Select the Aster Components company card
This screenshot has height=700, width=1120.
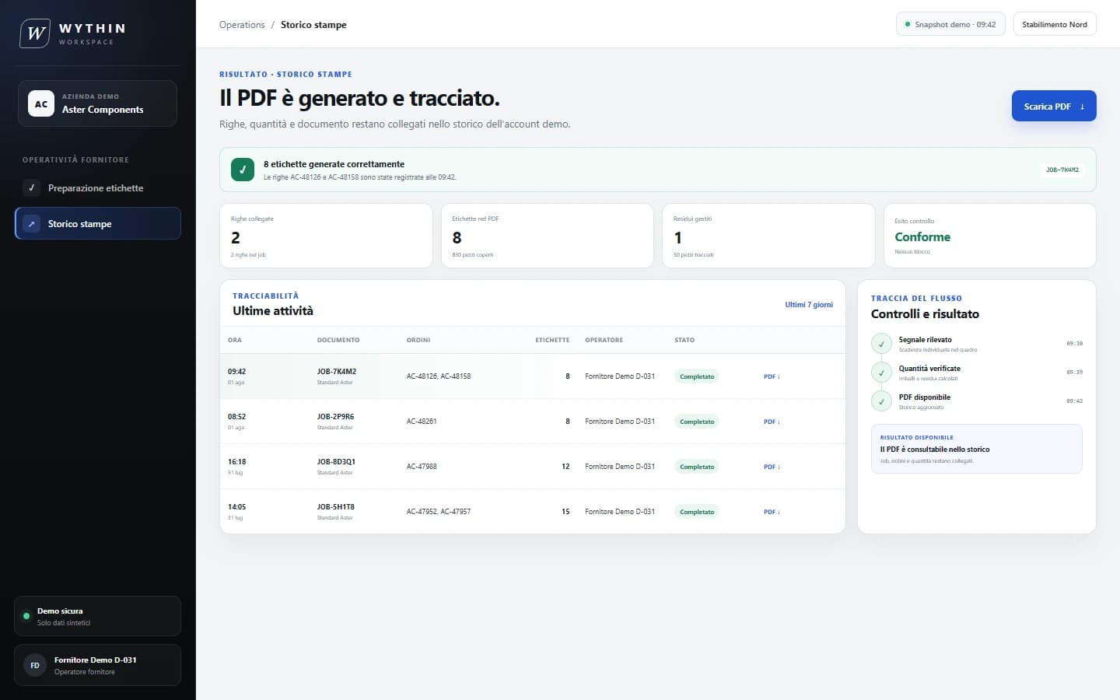pos(97,103)
